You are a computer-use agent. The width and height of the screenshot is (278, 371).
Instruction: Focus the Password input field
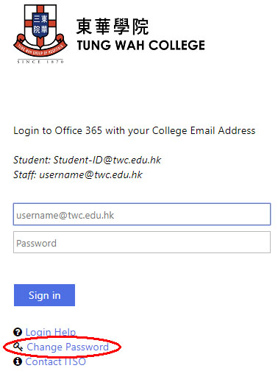point(142,242)
